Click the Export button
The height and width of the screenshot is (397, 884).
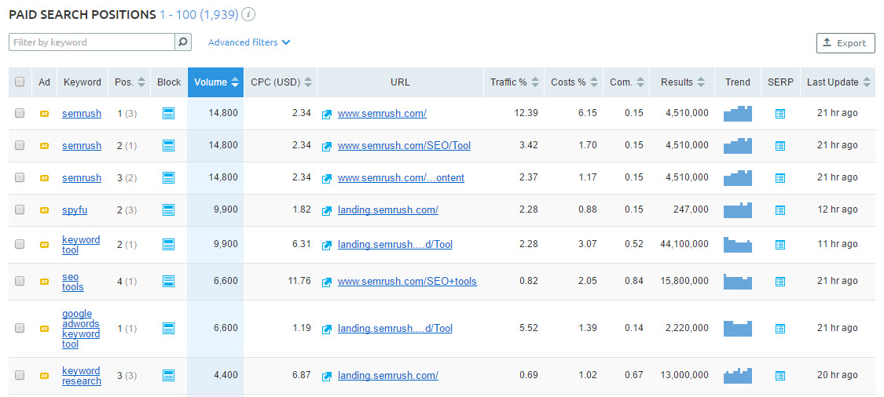point(845,43)
